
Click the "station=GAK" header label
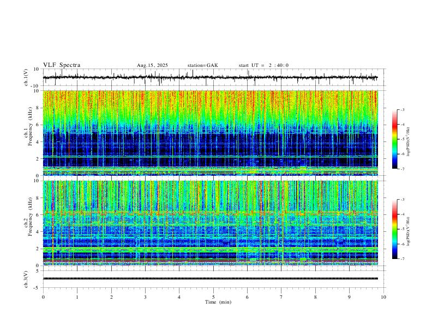(202, 65)
